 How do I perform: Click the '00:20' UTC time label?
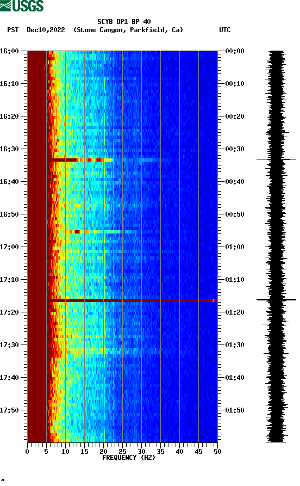click(235, 116)
